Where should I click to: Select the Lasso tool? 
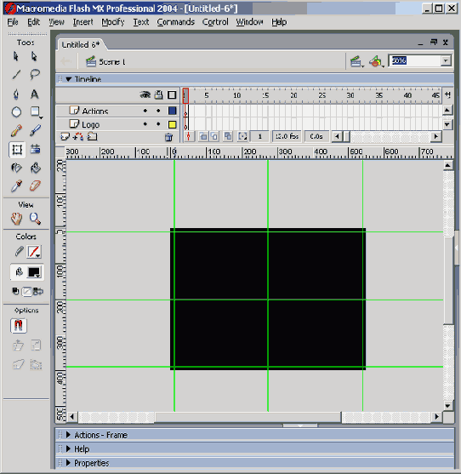35,74
